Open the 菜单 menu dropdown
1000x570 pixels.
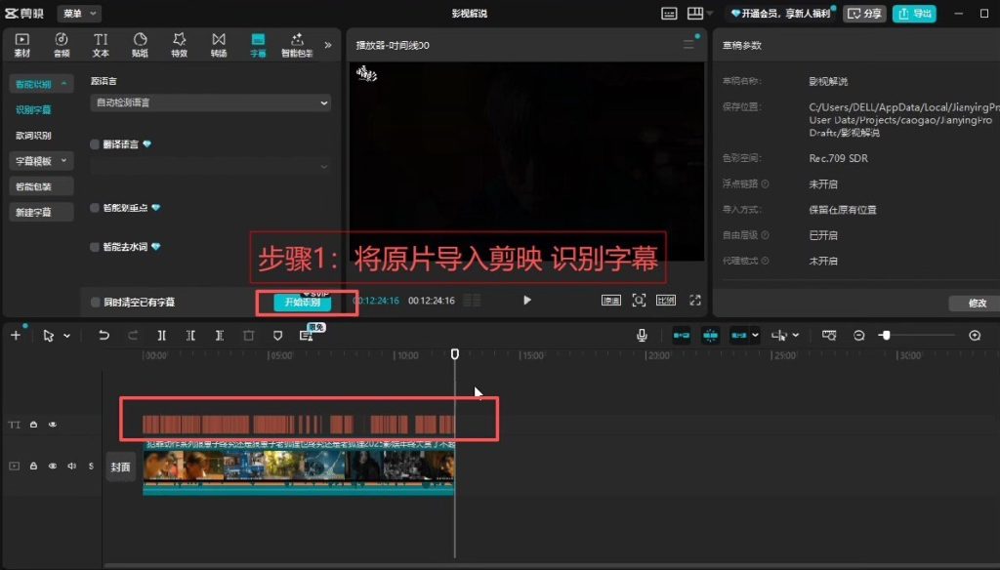tap(80, 14)
